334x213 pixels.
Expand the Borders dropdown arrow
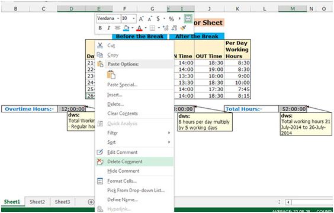(x=159, y=28)
